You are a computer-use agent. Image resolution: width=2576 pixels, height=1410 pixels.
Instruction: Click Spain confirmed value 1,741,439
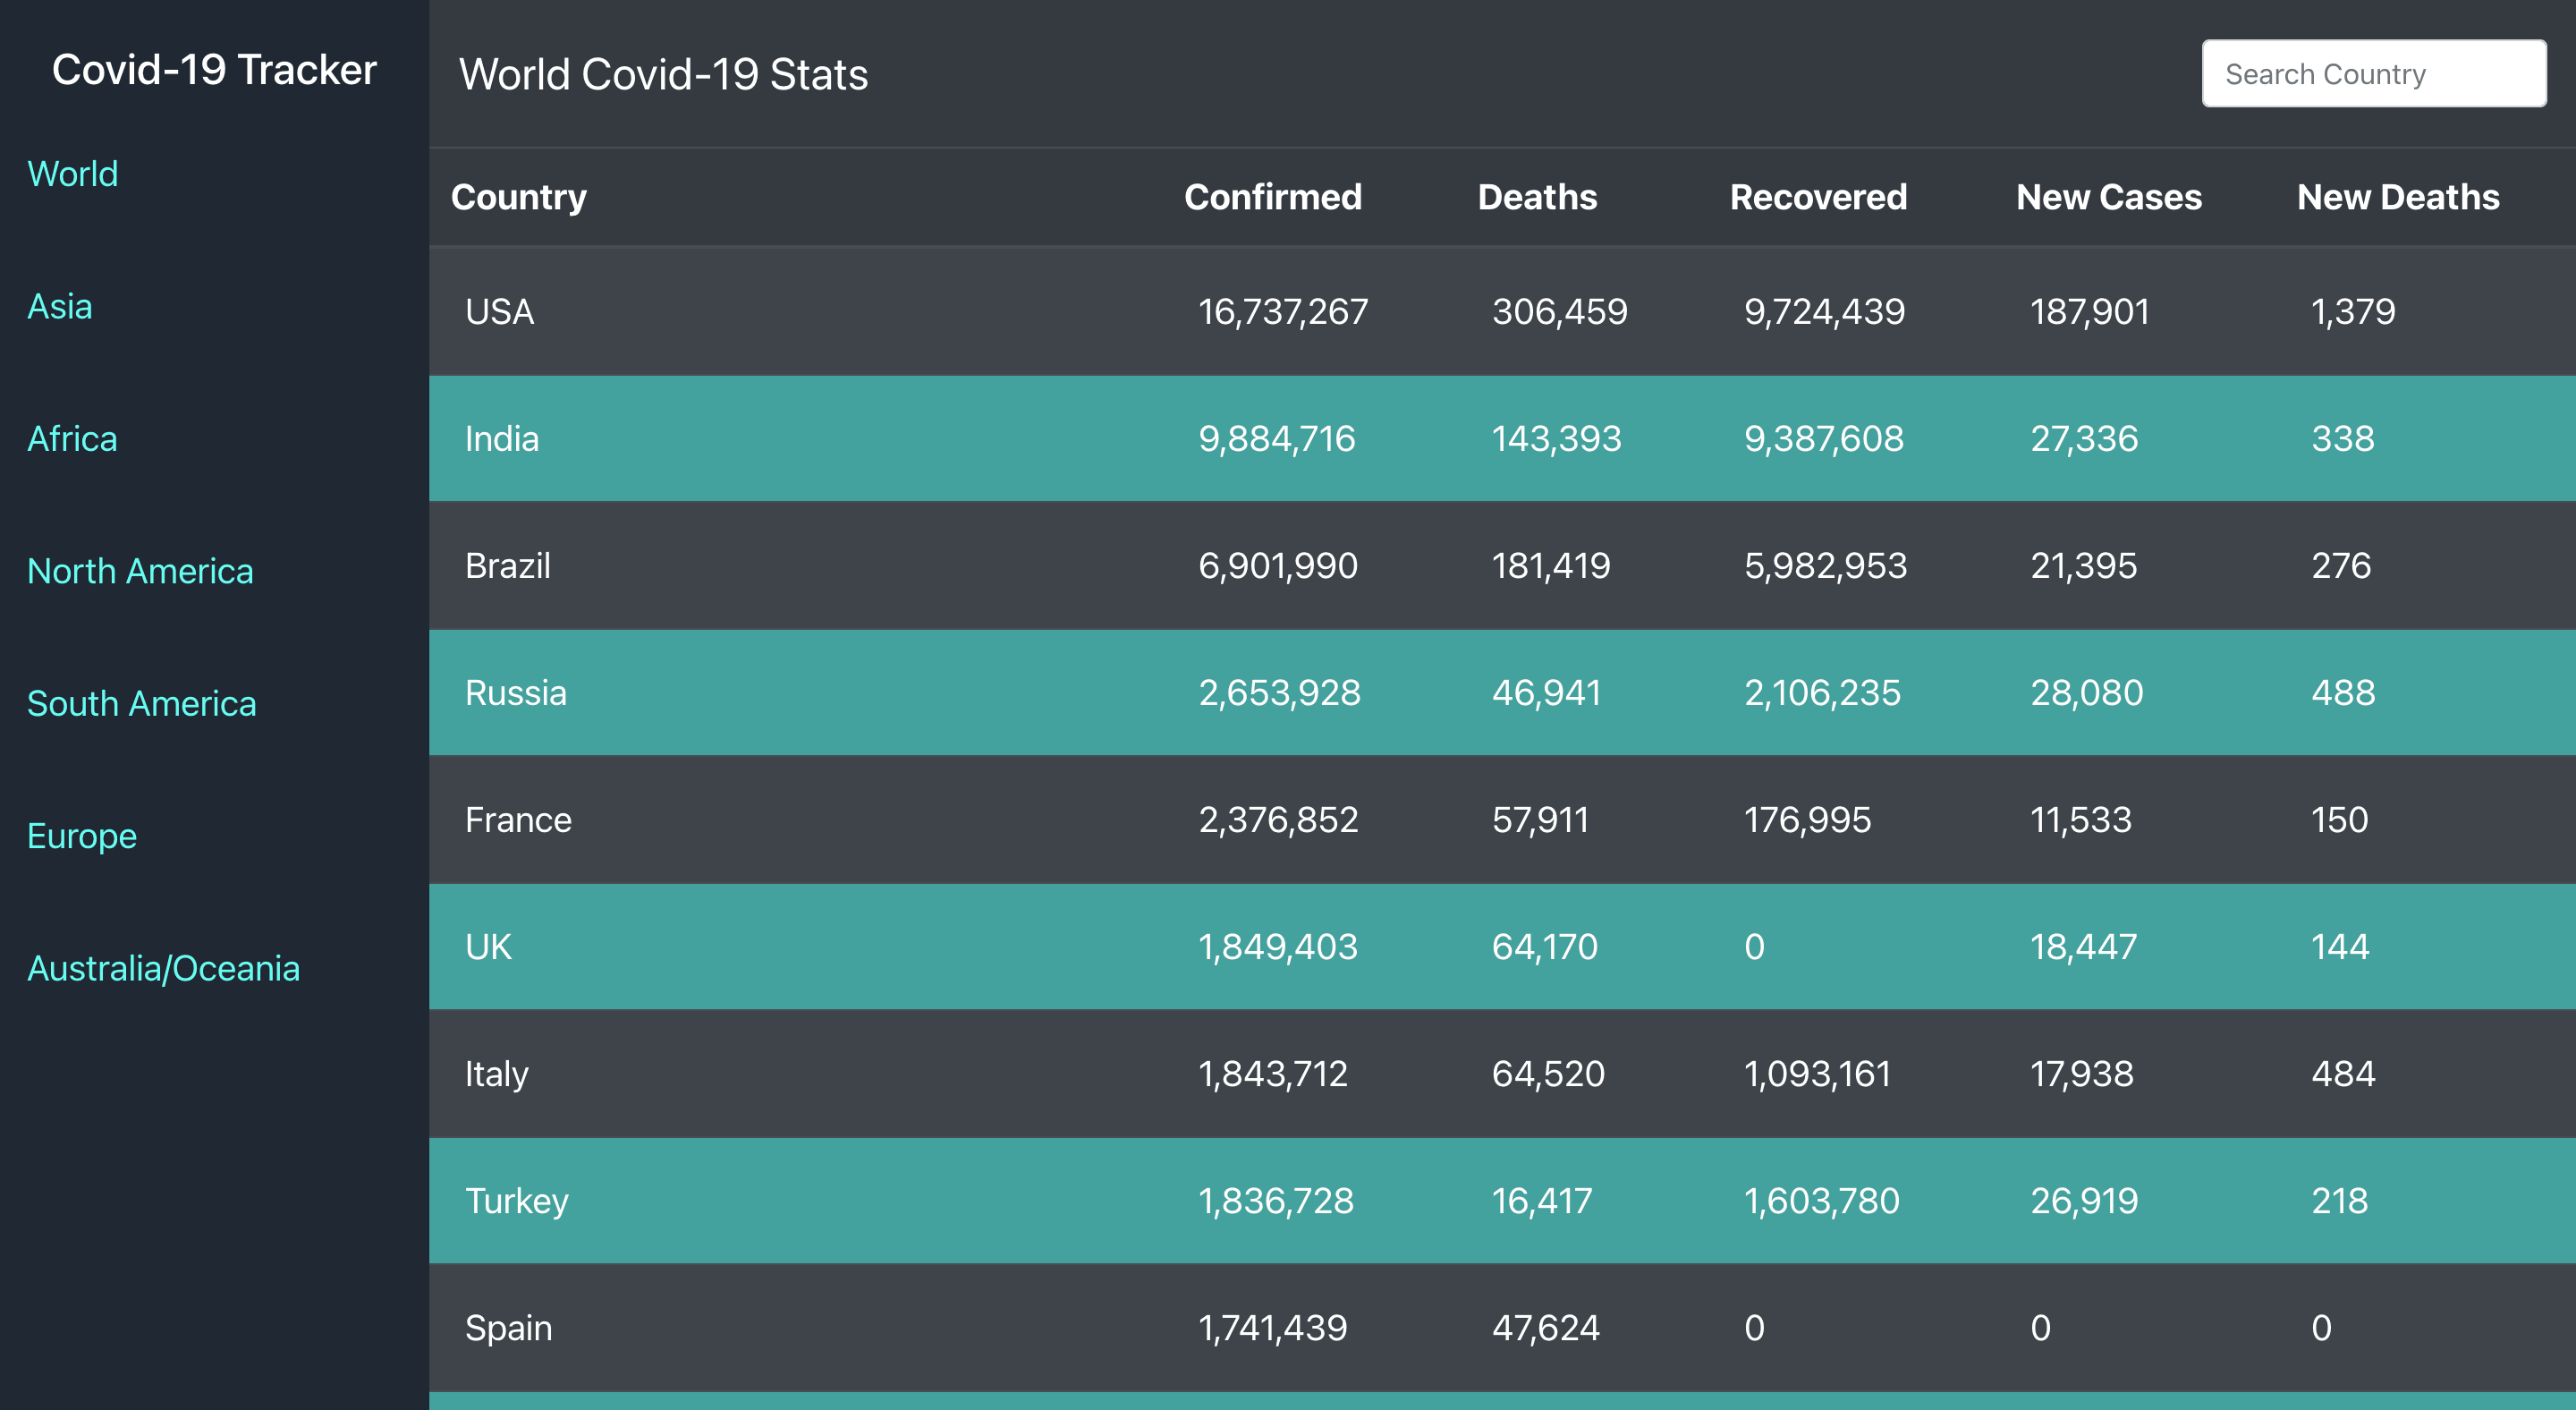click(x=1273, y=1328)
